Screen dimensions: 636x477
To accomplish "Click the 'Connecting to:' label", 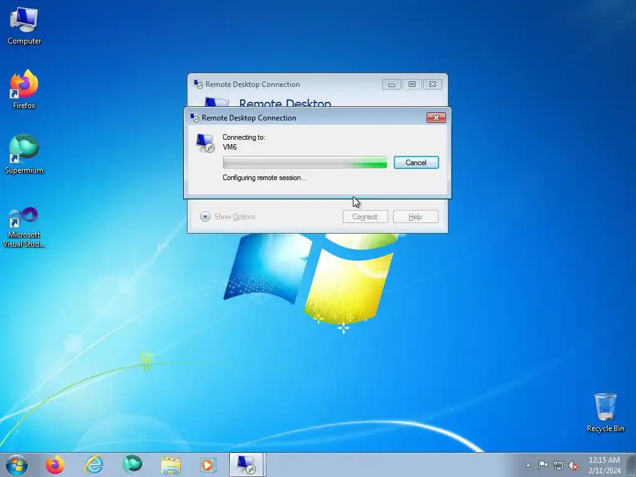I will click(244, 137).
